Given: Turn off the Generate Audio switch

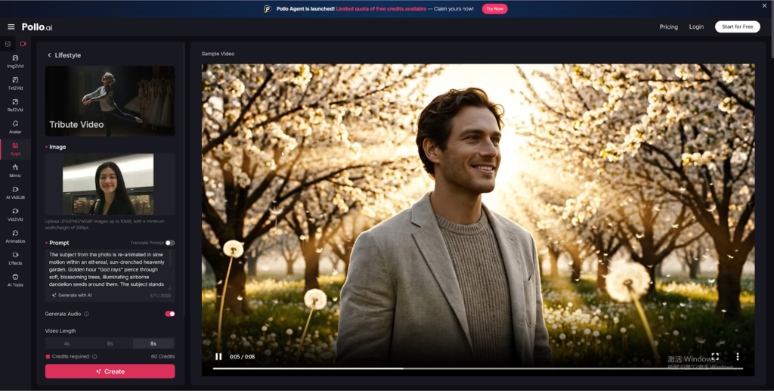Looking at the screenshot, I should tap(169, 314).
